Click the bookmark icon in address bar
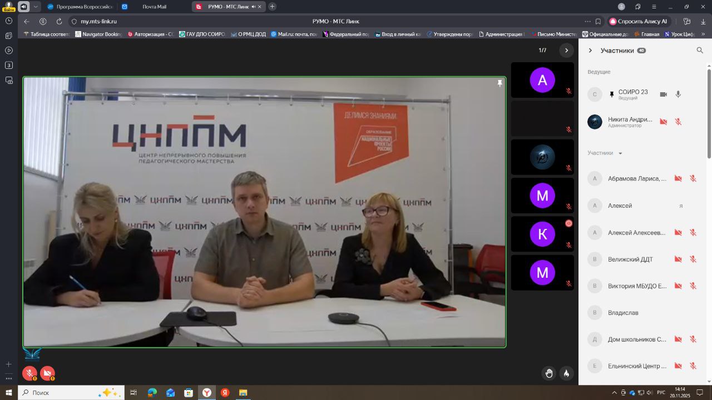The width and height of the screenshot is (712, 400). (x=598, y=22)
